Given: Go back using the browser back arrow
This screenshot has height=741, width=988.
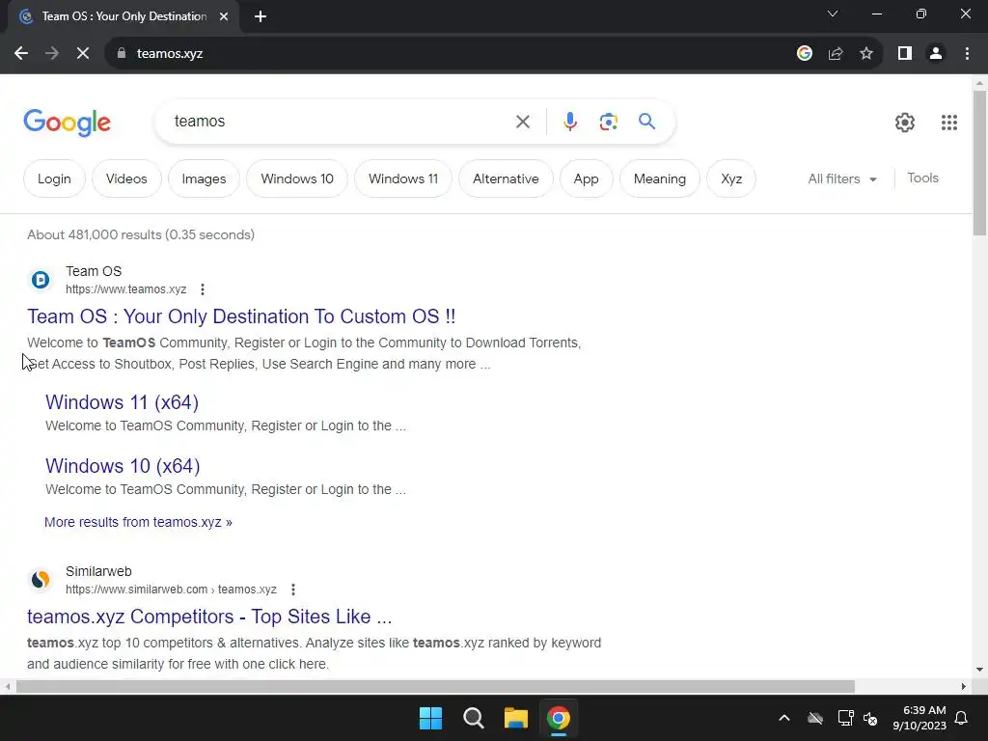Looking at the screenshot, I should 21,54.
